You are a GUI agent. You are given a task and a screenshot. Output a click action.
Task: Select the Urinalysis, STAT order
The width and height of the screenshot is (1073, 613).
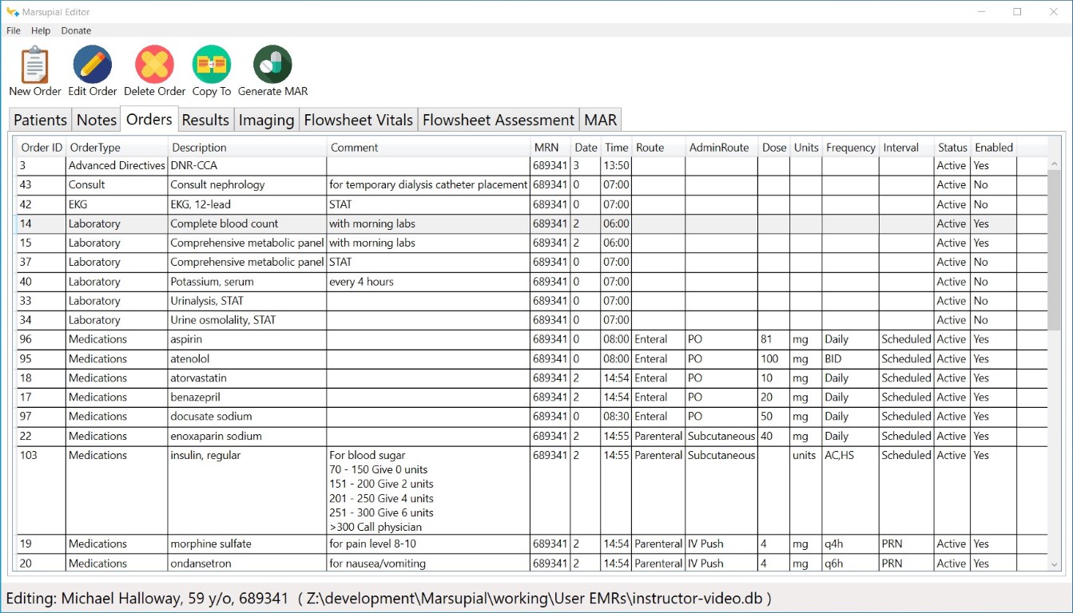click(x=532, y=301)
